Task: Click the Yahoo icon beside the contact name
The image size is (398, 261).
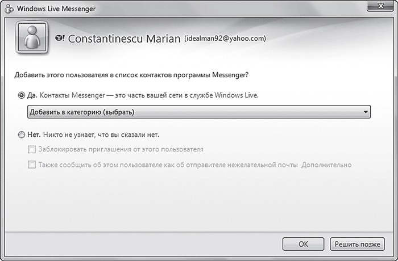Action: [x=60, y=38]
